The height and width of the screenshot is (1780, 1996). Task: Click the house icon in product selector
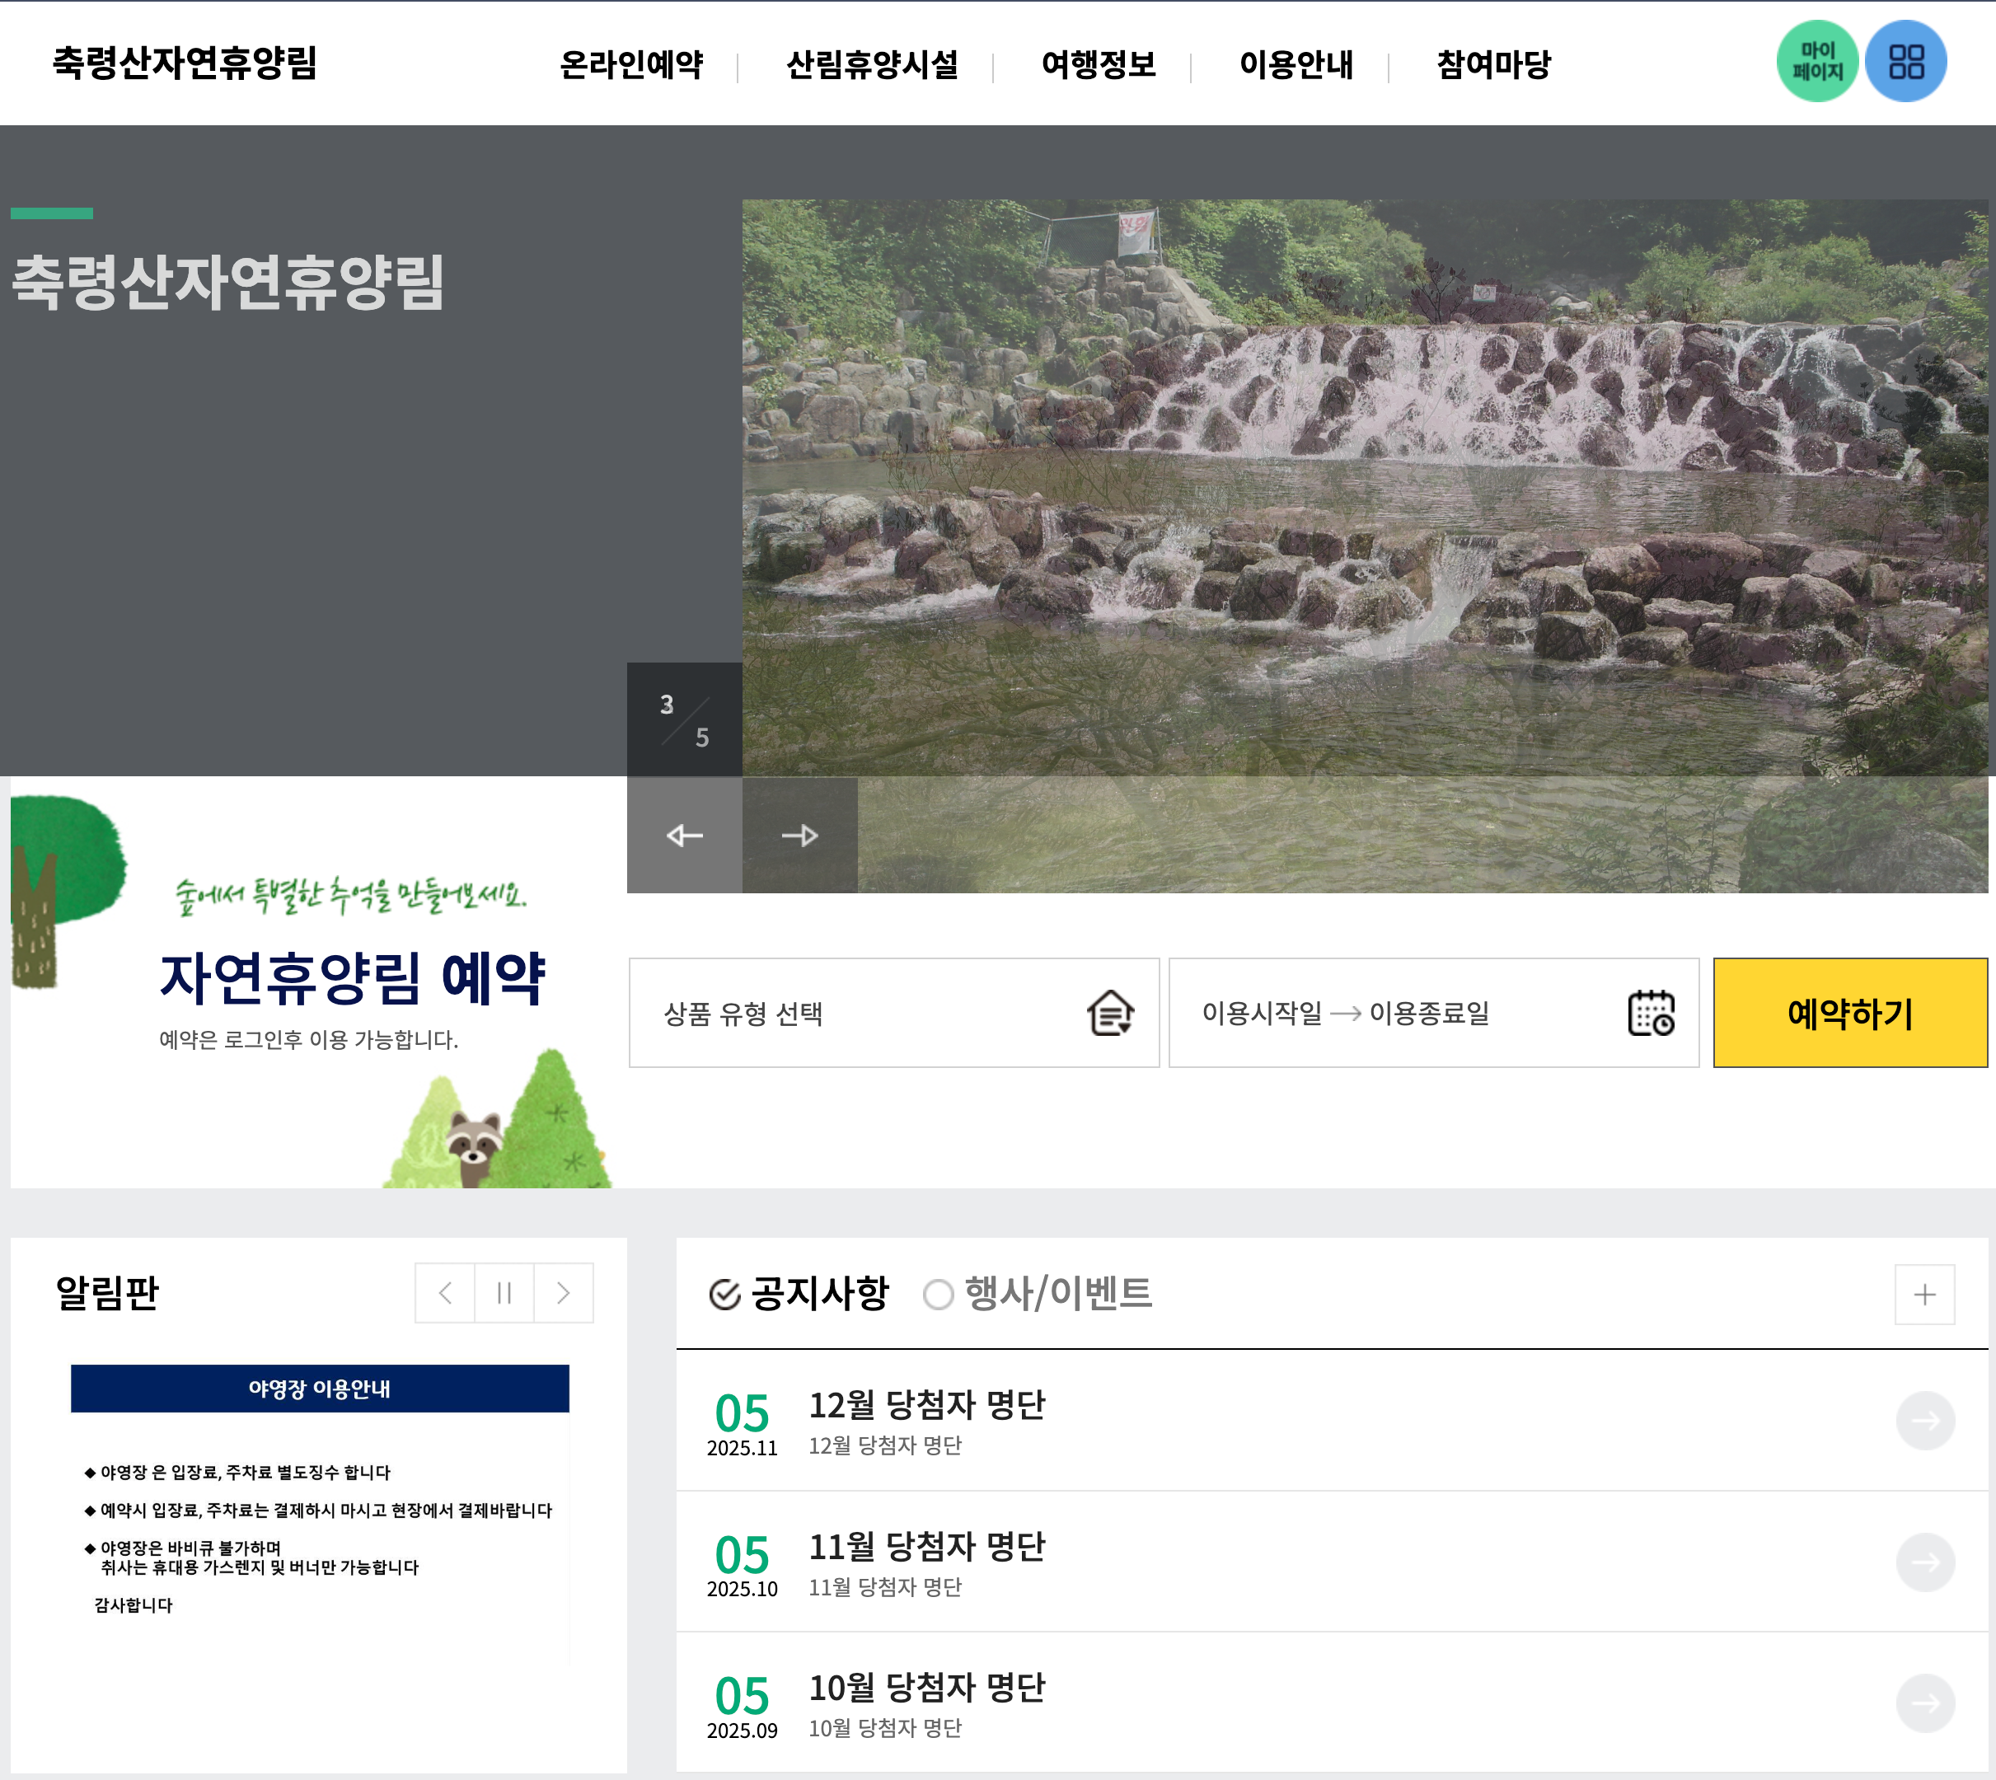1110,1014
